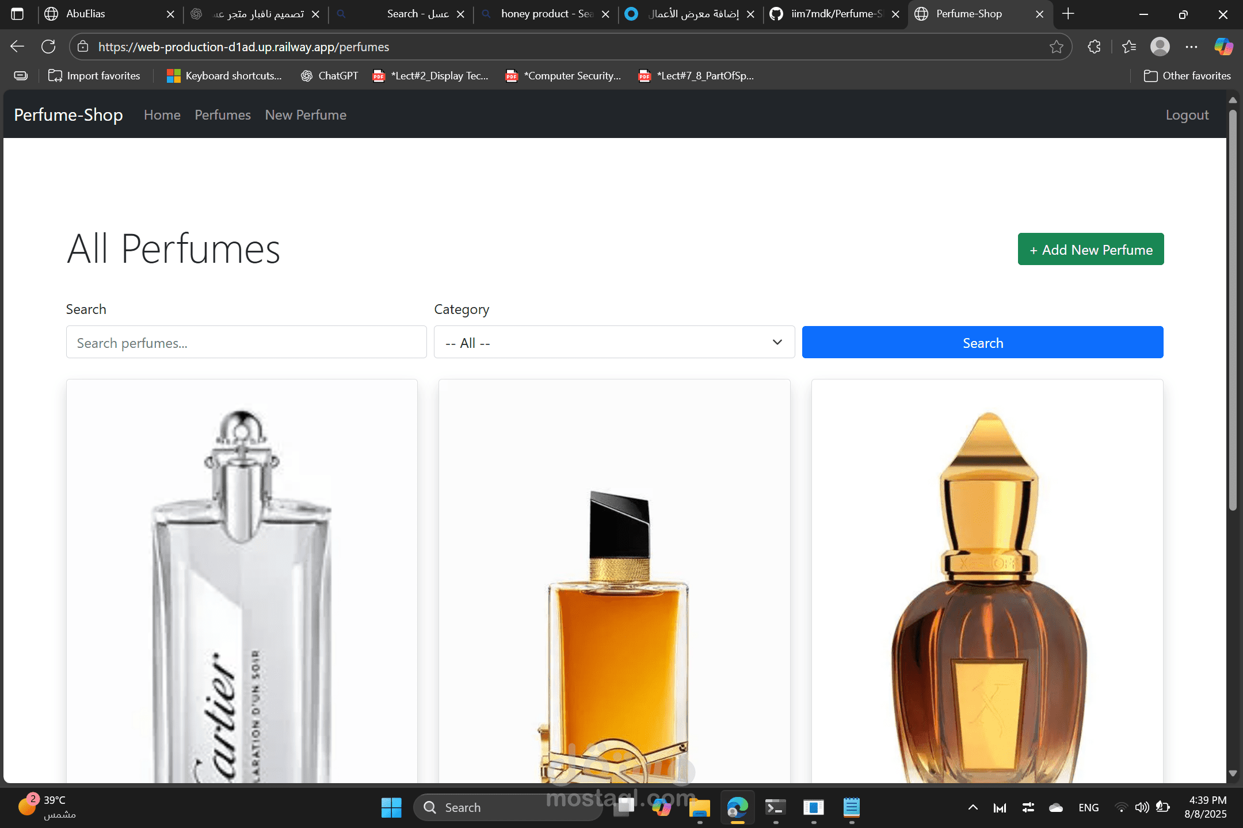Open the Terminal taskbar icon
Viewport: 1243px width, 828px height.
775,807
